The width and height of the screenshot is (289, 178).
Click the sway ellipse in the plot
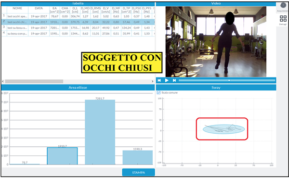click(224, 129)
